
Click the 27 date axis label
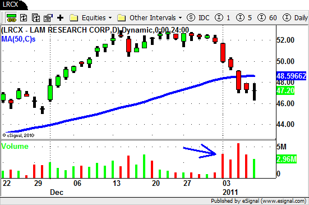click(187, 183)
